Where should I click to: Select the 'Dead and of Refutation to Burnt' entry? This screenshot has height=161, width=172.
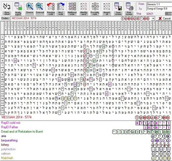pos(22,132)
